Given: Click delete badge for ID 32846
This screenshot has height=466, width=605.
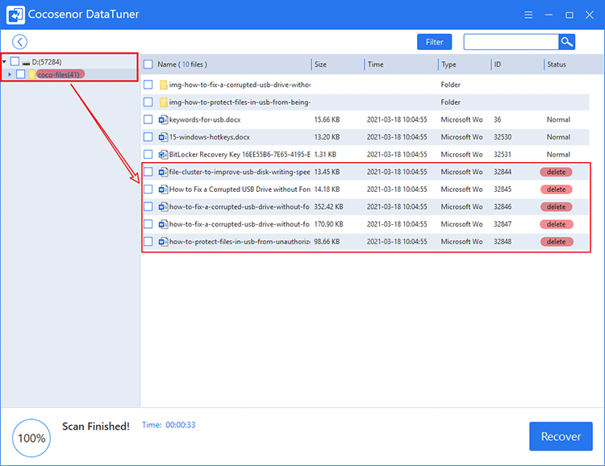Looking at the screenshot, I should click(556, 206).
